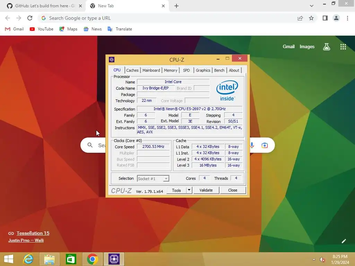Screen dimensions: 355x266
Task: Expand the Tools dropdown arrow in CPU-Z
Action: pyautogui.click(x=189, y=190)
